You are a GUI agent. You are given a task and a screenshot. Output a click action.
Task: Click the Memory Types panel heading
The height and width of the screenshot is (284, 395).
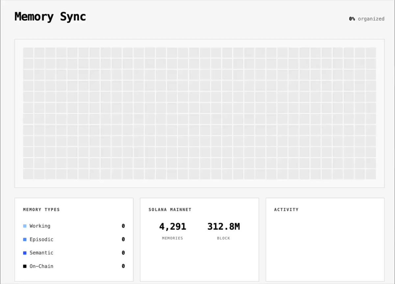click(41, 209)
